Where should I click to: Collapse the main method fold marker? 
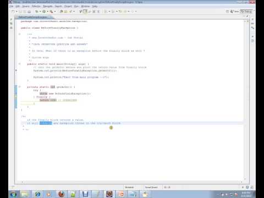click(x=20, y=64)
